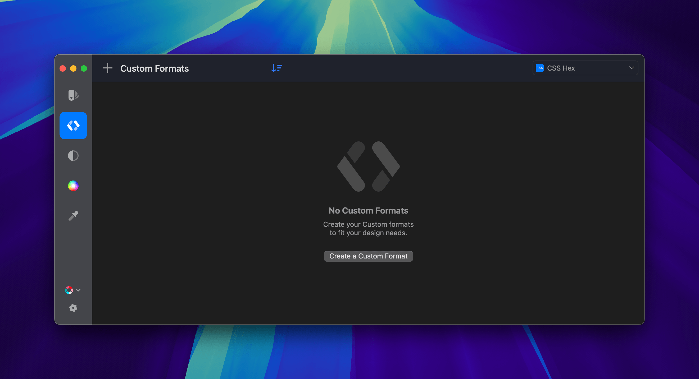Zoom the window with green button
Screen dimensions: 699x379
click(84, 68)
